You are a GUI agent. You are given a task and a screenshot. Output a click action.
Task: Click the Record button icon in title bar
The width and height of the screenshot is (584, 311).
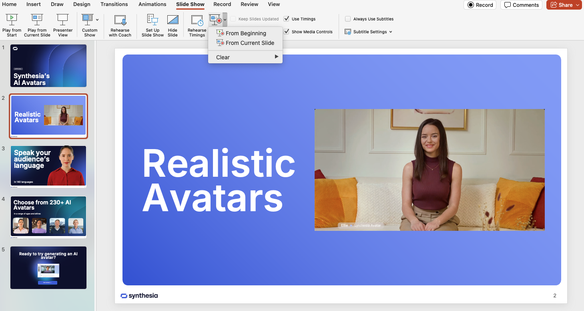click(x=470, y=5)
